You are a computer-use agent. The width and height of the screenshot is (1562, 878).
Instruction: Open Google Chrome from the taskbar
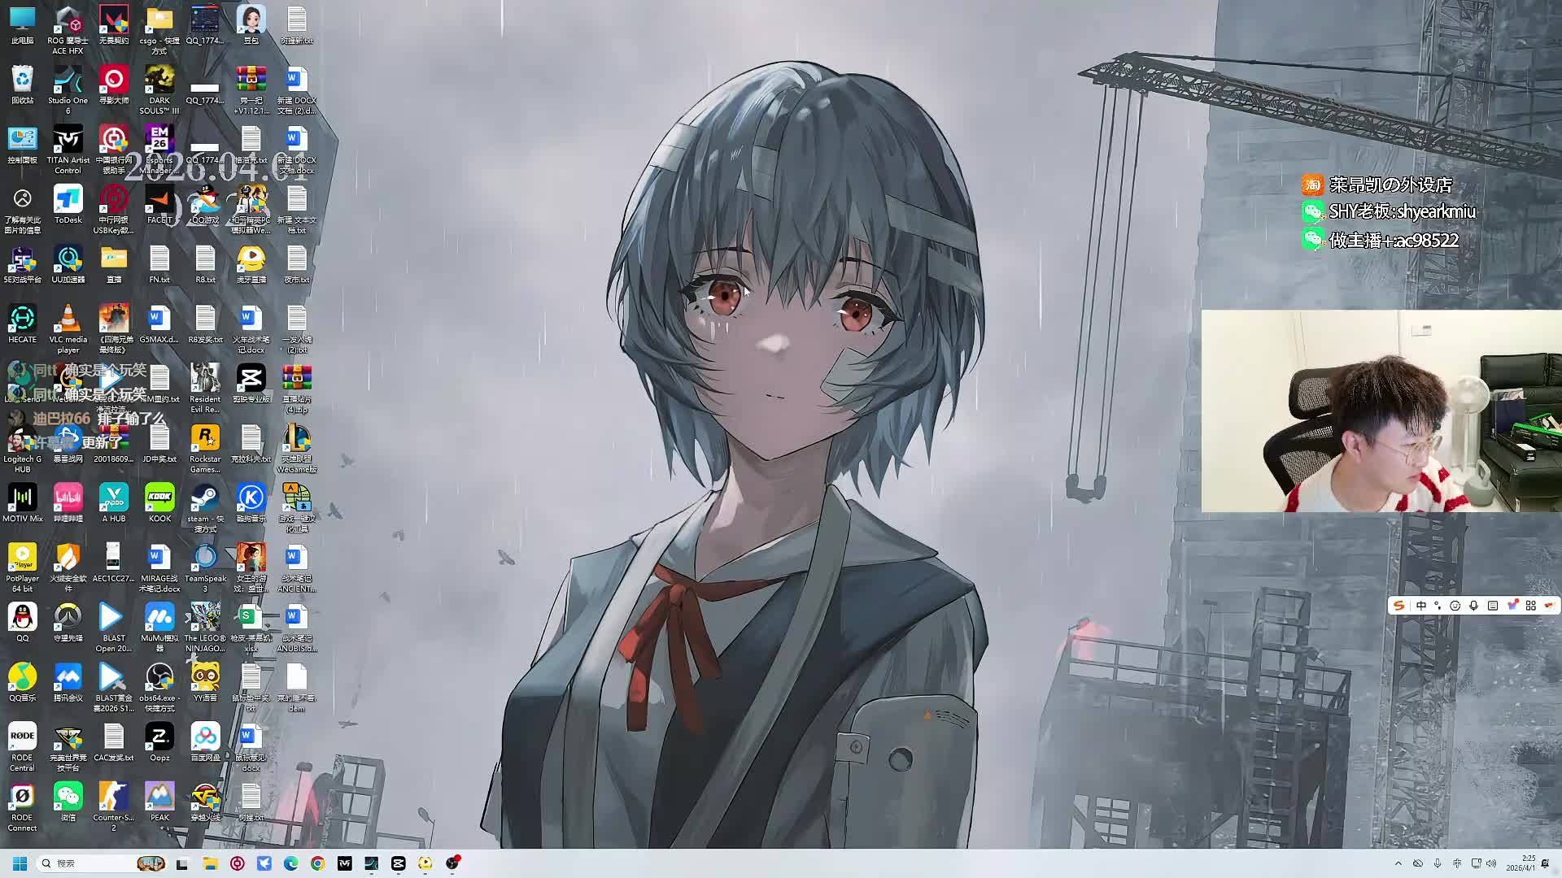(317, 863)
